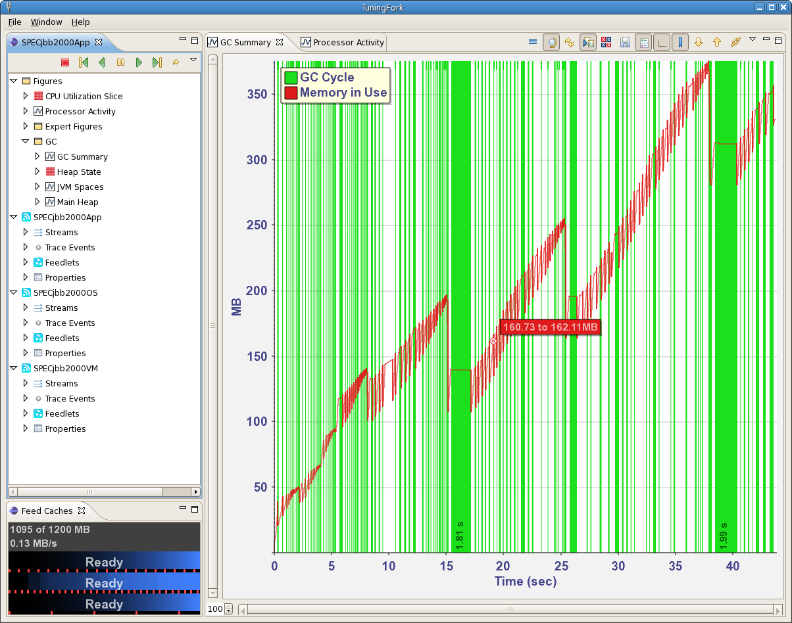Click the floppy disk save icon

tap(625, 43)
